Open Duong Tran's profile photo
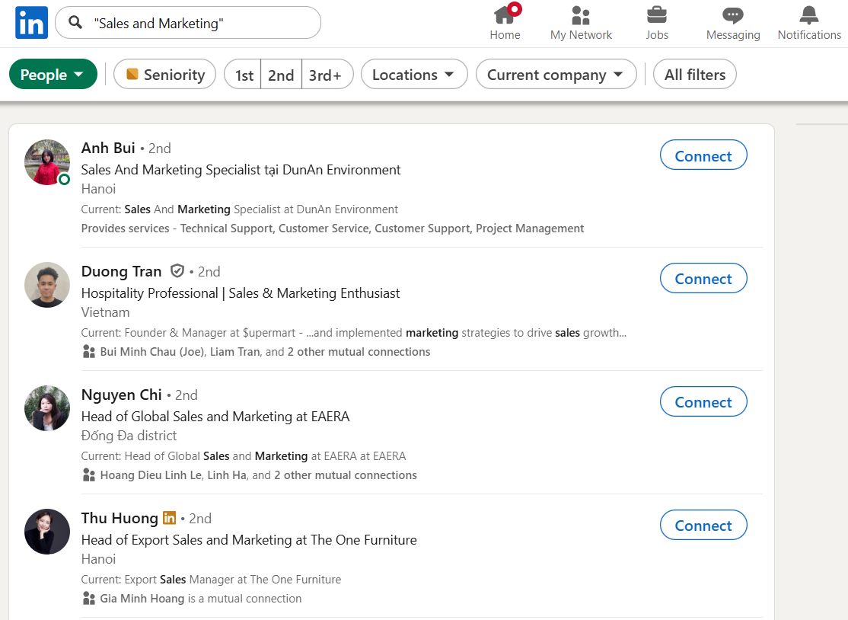Viewport: 848px width, 620px height. click(x=47, y=285)
